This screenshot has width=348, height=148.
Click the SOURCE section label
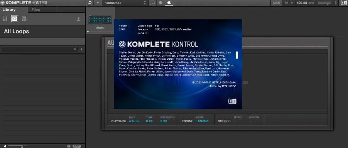click(x=224, y=121)
